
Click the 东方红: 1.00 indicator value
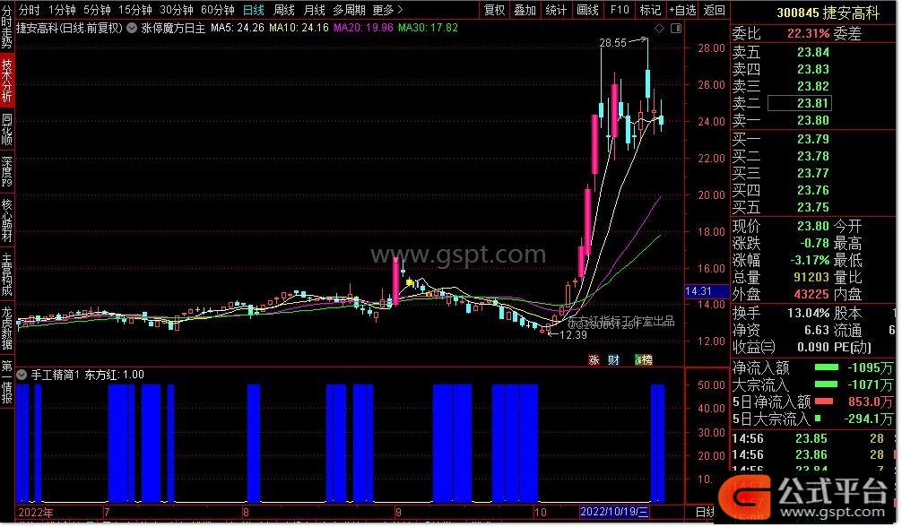(115, 375)
